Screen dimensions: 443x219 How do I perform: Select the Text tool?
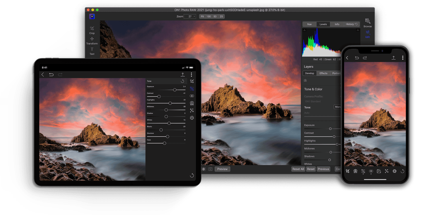pos(92,51)
